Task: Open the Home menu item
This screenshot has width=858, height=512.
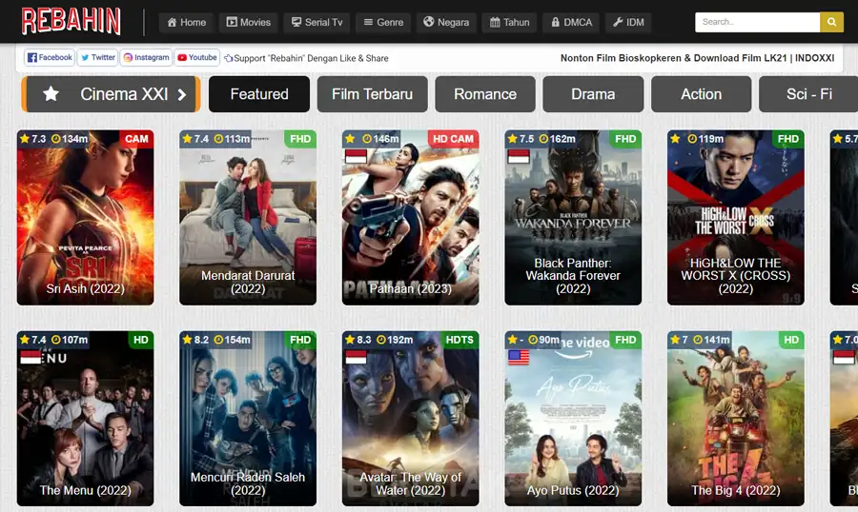Action: 187,23
